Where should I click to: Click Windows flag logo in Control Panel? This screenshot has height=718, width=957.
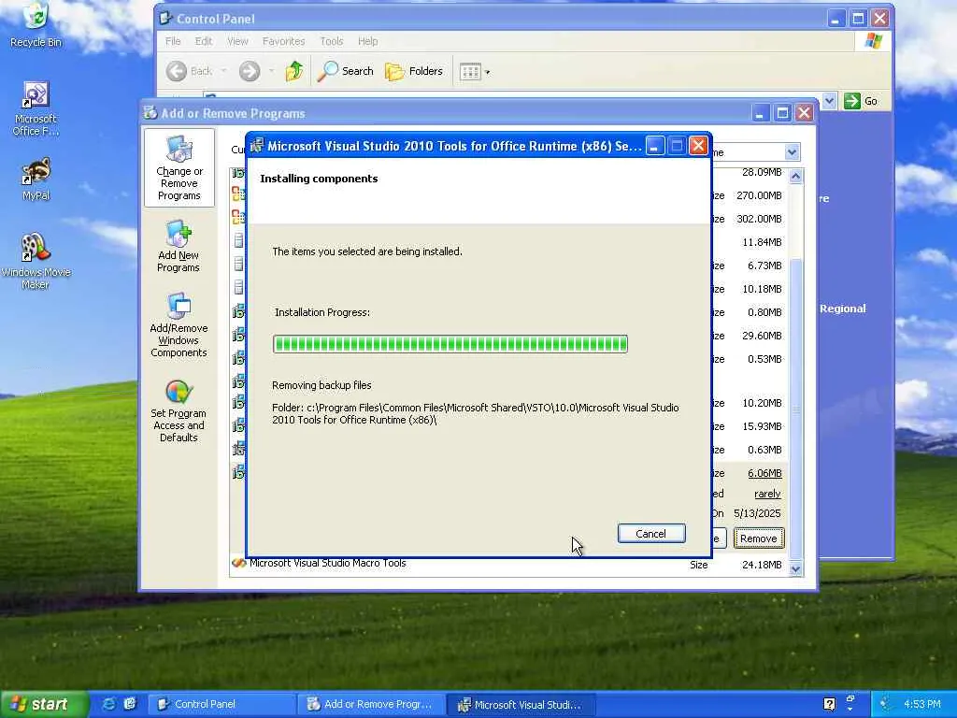tap(874, 41)
